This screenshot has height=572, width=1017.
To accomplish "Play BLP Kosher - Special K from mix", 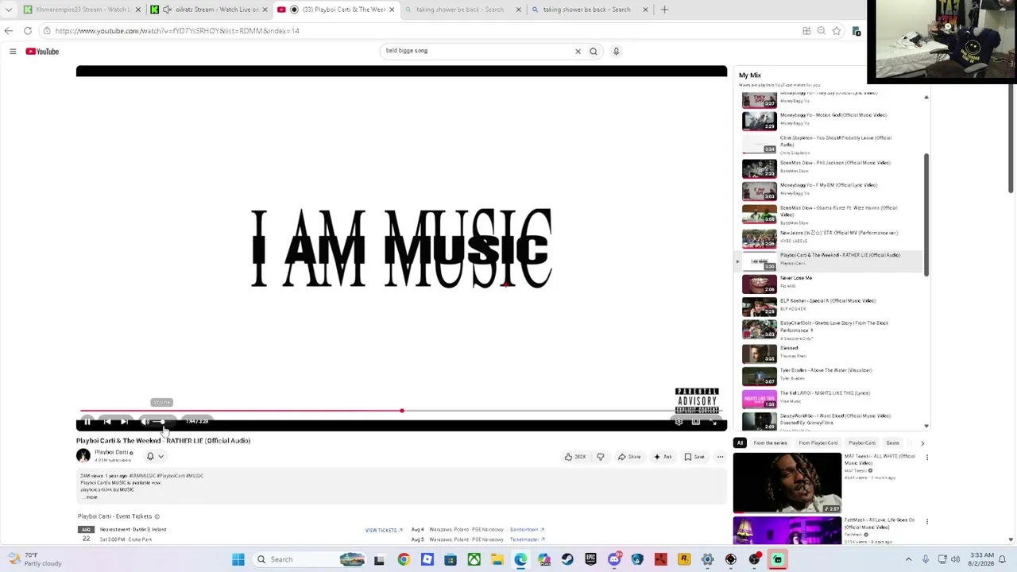I will pyautogui.click(x=830, y=306).
